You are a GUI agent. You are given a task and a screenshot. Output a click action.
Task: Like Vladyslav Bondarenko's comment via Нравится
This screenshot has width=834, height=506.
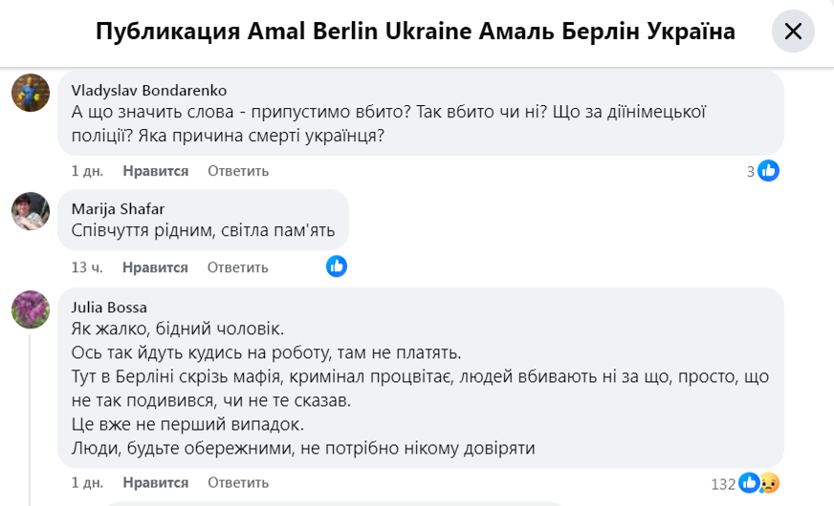coord(155,171)
